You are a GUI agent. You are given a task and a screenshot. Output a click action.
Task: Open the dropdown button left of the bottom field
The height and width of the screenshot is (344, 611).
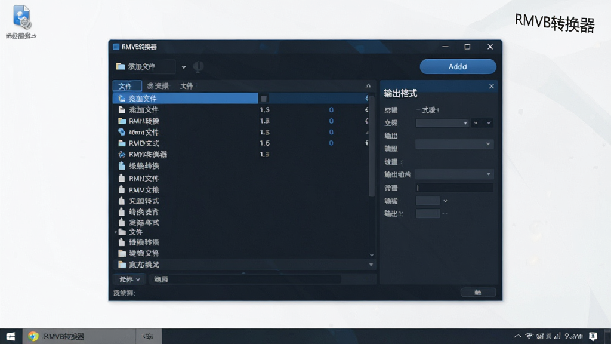pos(129,279)
